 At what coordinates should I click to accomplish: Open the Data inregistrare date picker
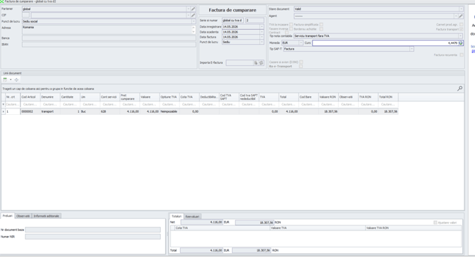click(262, 27)
